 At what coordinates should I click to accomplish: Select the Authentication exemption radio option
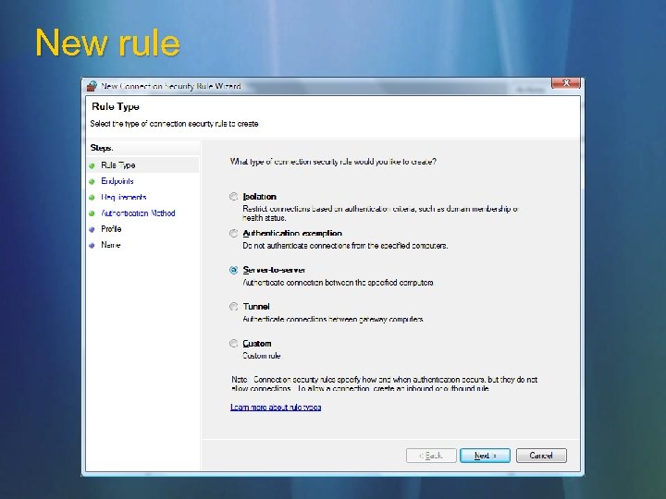[x=234, y=234]
